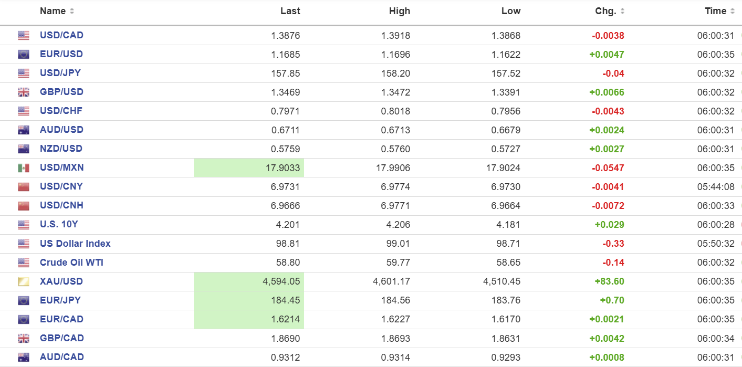Sort by Chg. column arrows

coord(622,12)
